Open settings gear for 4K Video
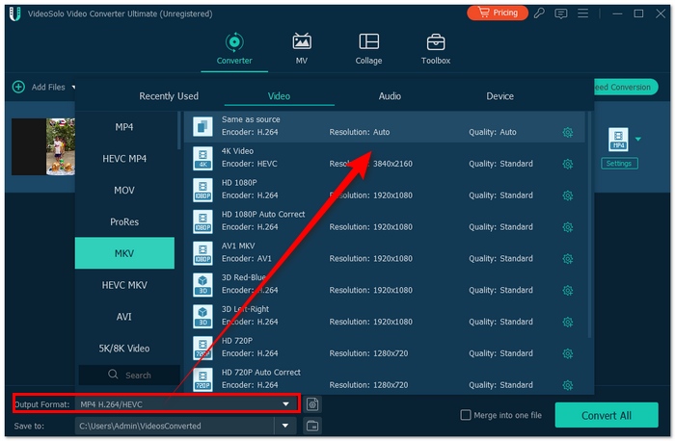The image size is (675, 441). point(568,164)
